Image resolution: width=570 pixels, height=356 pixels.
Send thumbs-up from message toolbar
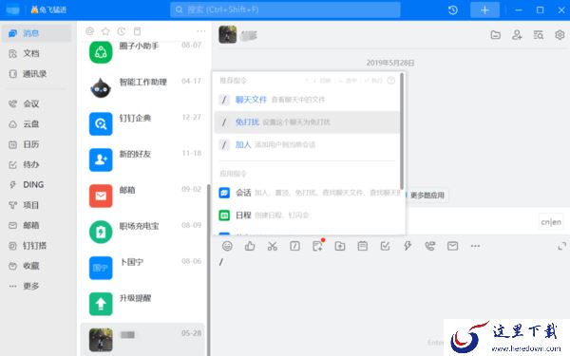coord(250,246)
